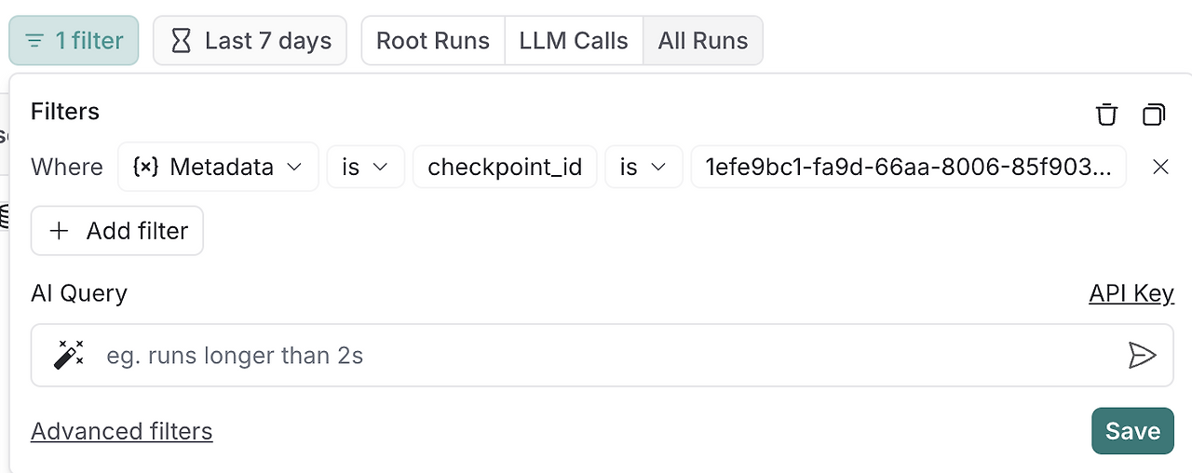
Task: Click the plus icon in Add filter
Action: coord(60,231)
